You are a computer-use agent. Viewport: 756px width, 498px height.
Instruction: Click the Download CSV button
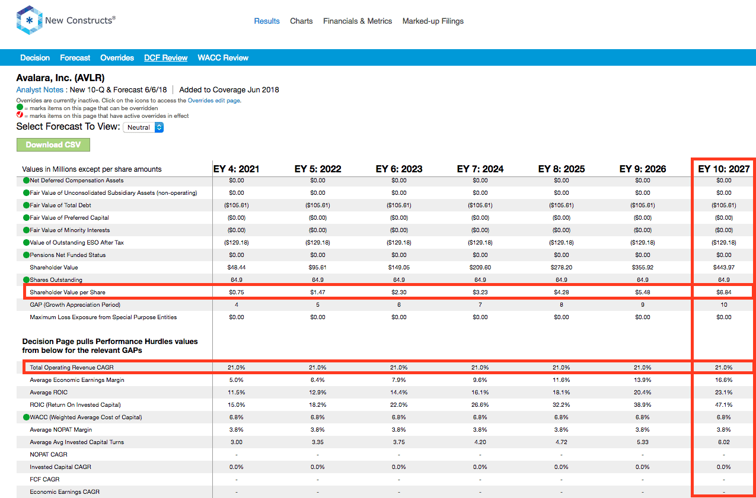point(53,144)
